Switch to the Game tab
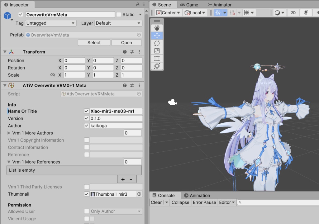 [x=189, y=5]
